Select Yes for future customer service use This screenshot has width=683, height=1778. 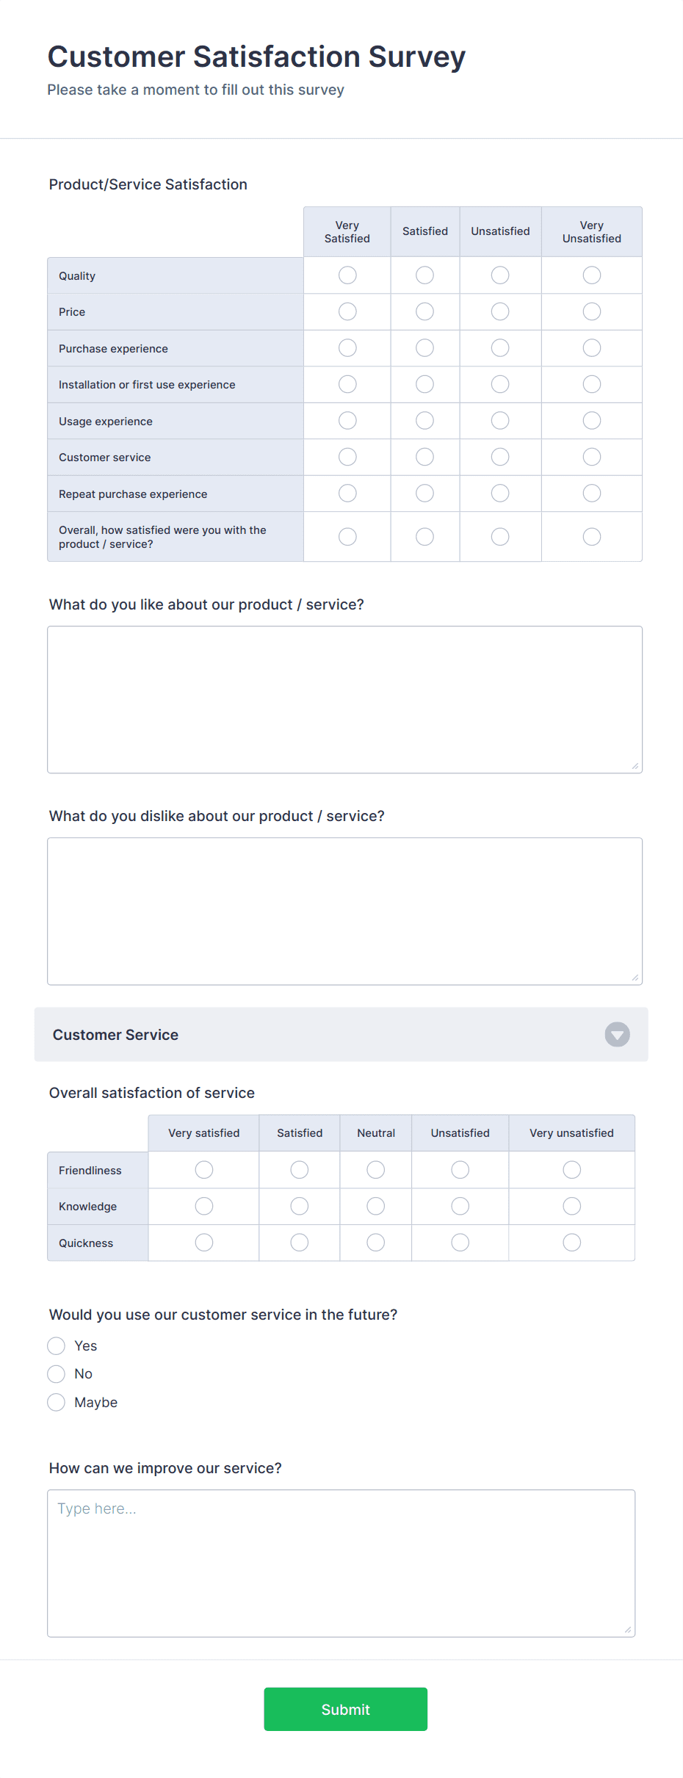57,1345
